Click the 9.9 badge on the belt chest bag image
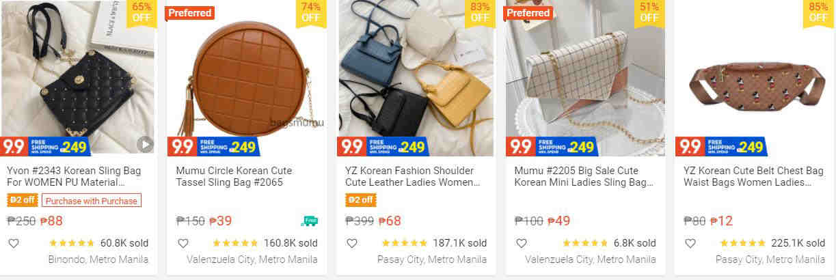 [721, 146]
